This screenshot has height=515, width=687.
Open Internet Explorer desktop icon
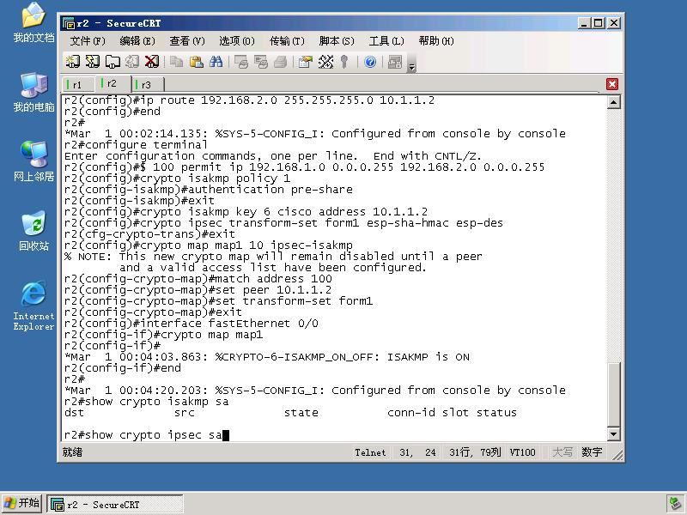tap(33, 306)
